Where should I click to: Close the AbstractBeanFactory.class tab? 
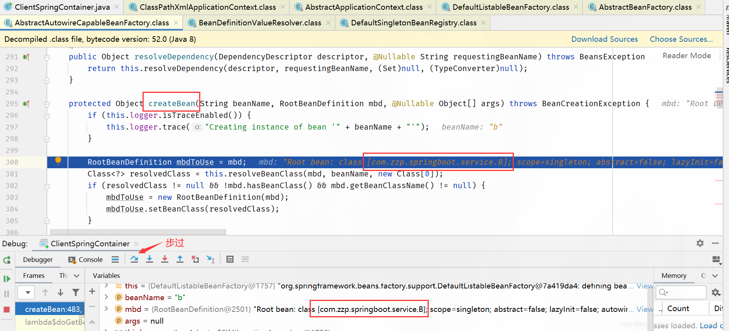point(699,7)
